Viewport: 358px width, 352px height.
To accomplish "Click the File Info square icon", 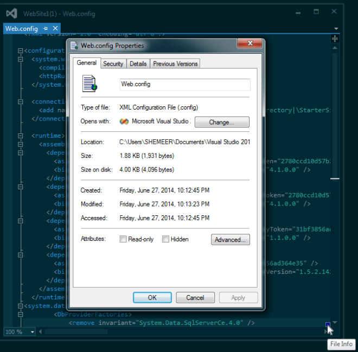I will pos(328,324).
